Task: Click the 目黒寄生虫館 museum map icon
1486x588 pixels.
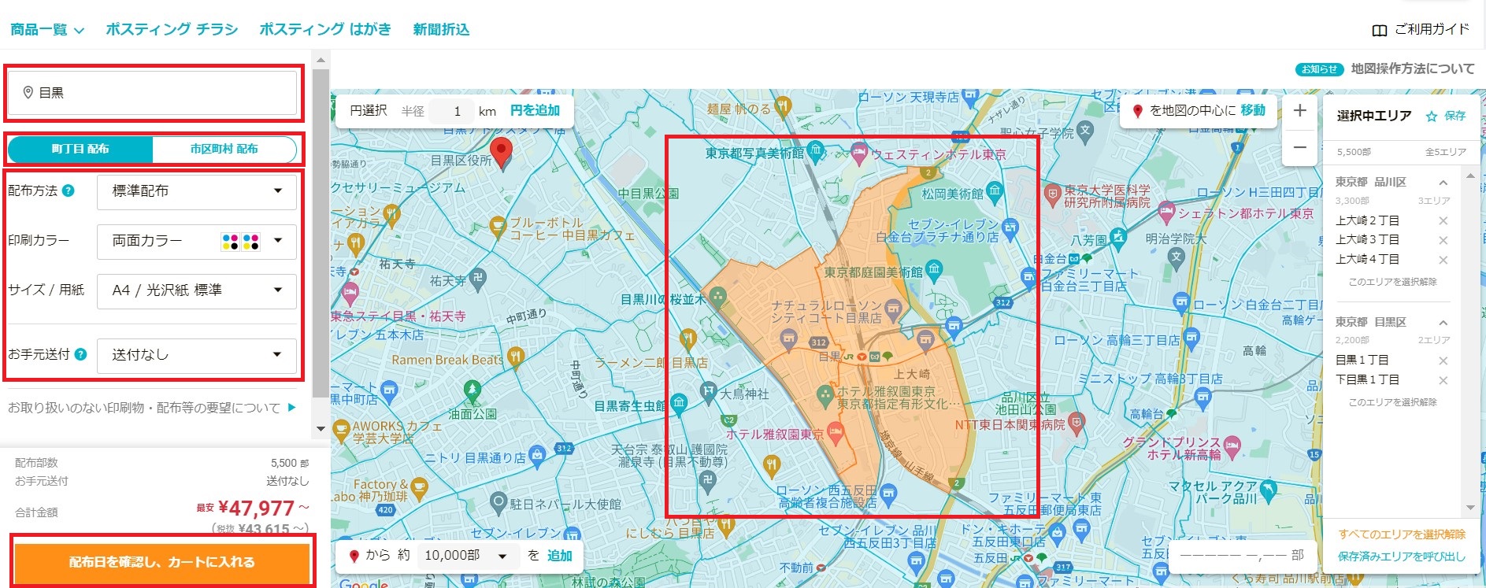Action: click(x=678, y=403)
